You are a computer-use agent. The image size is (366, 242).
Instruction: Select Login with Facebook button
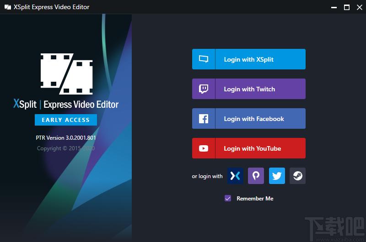click(249, 119)
